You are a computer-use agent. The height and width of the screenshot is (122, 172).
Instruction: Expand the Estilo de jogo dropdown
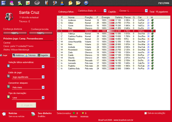43,77
